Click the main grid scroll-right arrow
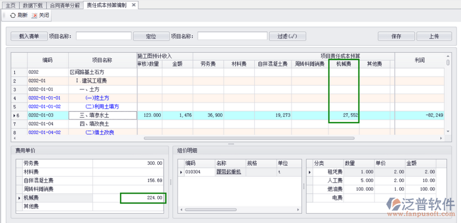Screen dimensions: 461x223 pyautogui.click(x=441, y=138)
